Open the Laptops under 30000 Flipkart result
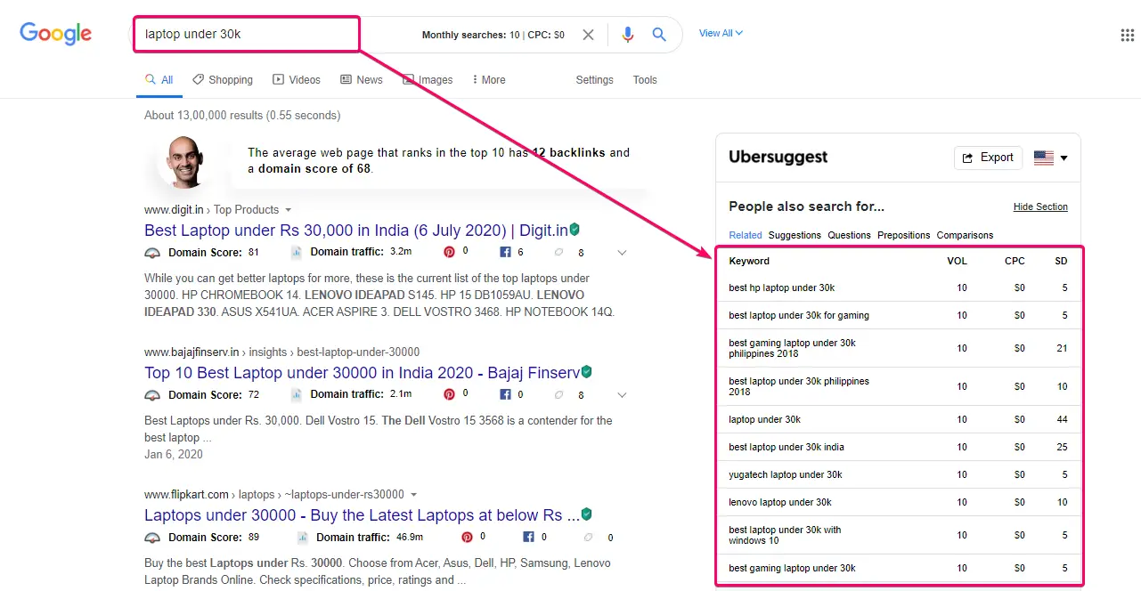The height and width of the screenshot is (591, 1141). (362, 515)
